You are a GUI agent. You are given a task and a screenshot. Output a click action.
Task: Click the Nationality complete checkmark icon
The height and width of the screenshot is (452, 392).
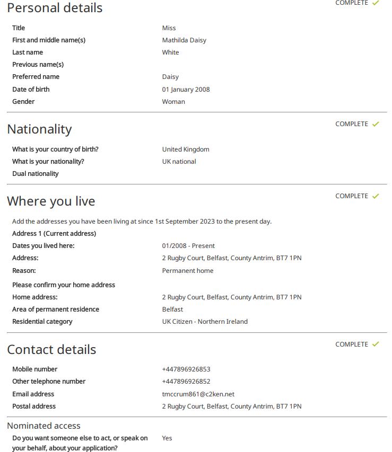tap(375, 124)
